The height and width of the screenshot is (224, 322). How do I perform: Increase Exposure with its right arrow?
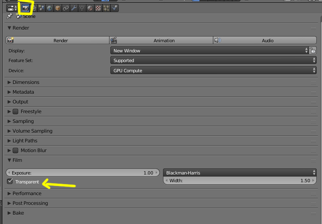(157, 173)
